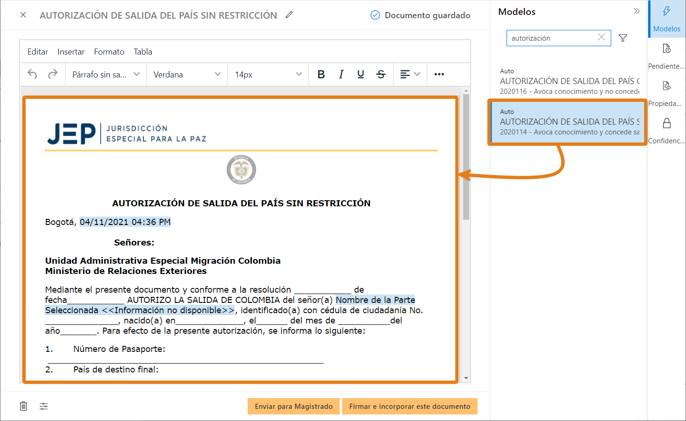Edit document title with pencil icon
Viewport: 686px width, 421px height.
[x=289, y=15]
